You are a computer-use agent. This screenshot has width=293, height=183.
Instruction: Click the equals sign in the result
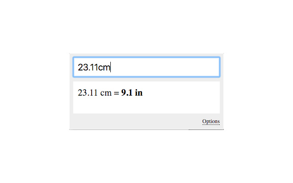(116, 93)
